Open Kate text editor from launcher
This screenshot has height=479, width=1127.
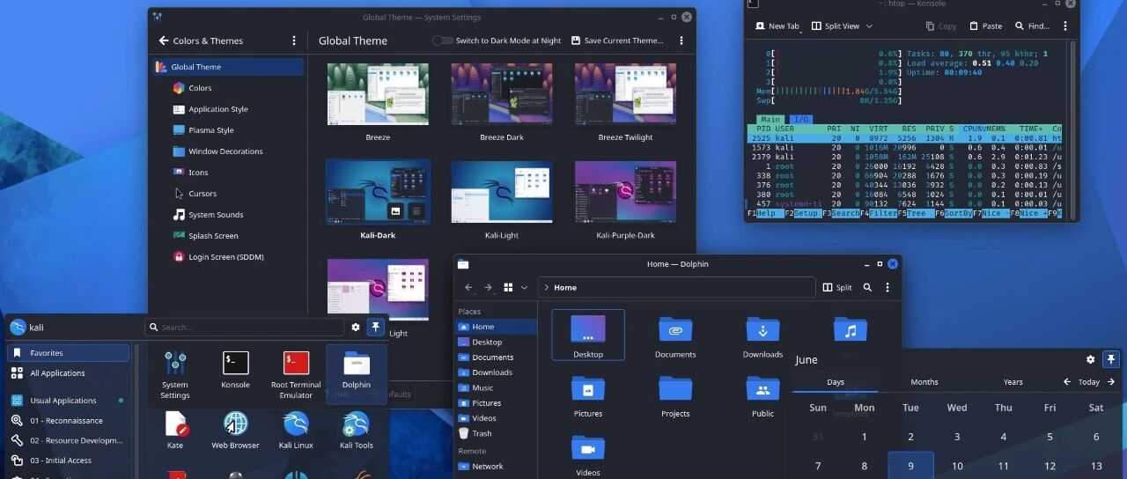175,430
